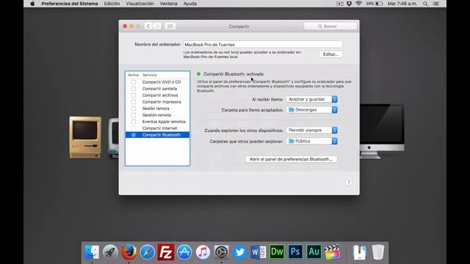
Task: Go back with the left arrow button
Action: [x=148, y=26]
